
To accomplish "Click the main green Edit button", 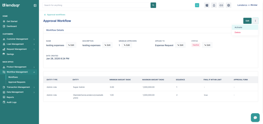I will click(247, 21).
